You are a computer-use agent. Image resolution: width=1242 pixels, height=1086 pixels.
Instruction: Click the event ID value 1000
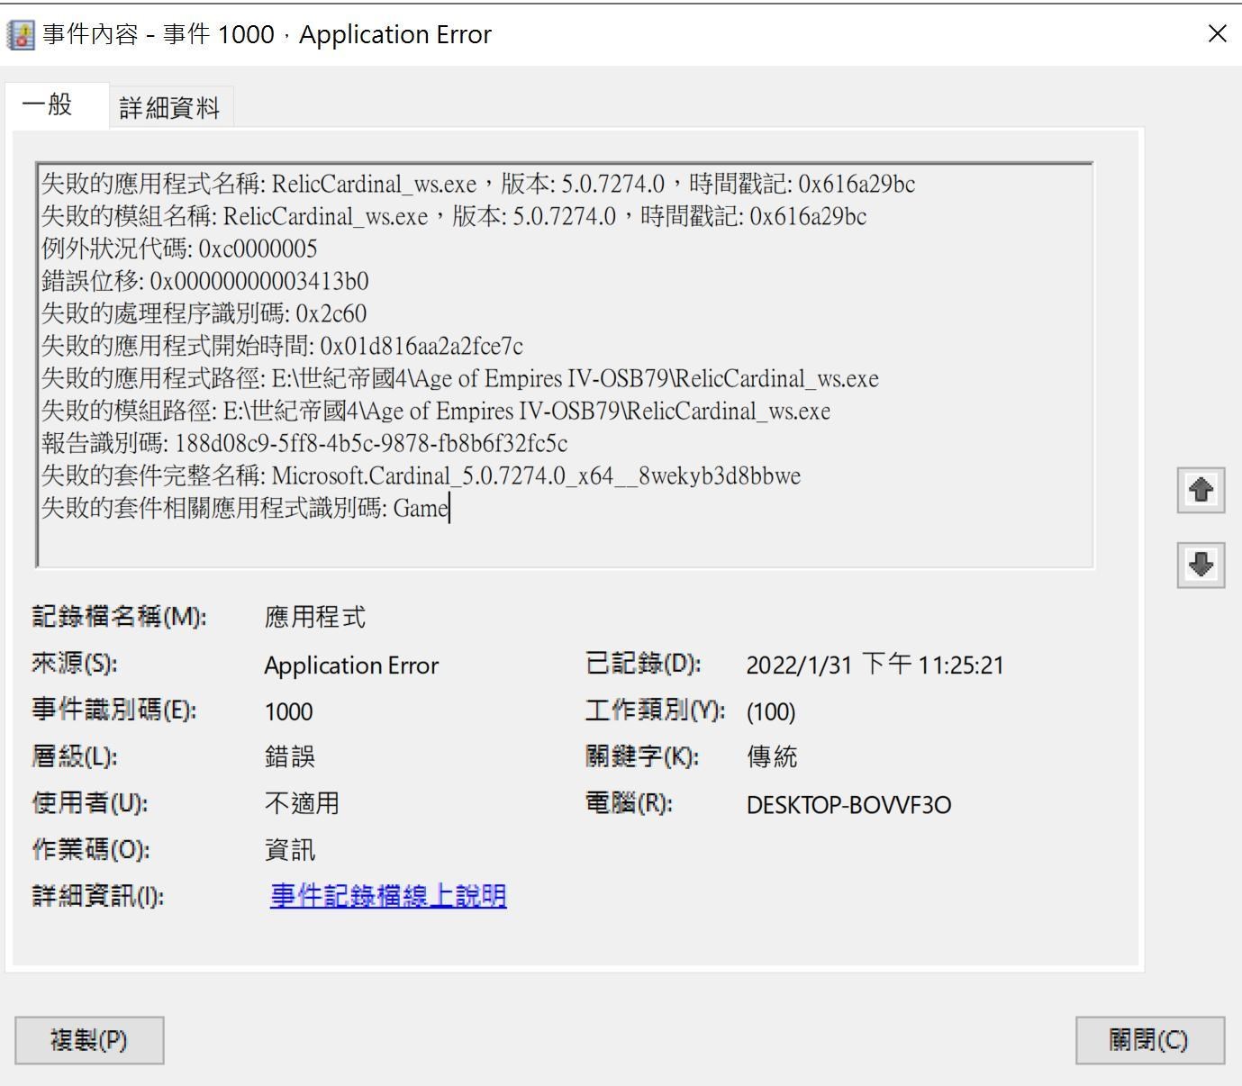coord(288,711)
